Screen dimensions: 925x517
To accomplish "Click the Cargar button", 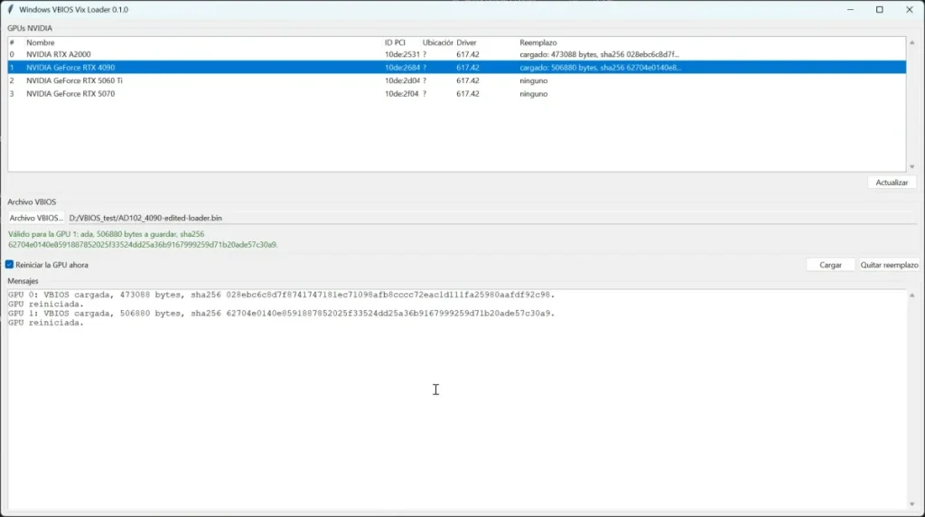I will pyautogui.click(x=830, y=265).
